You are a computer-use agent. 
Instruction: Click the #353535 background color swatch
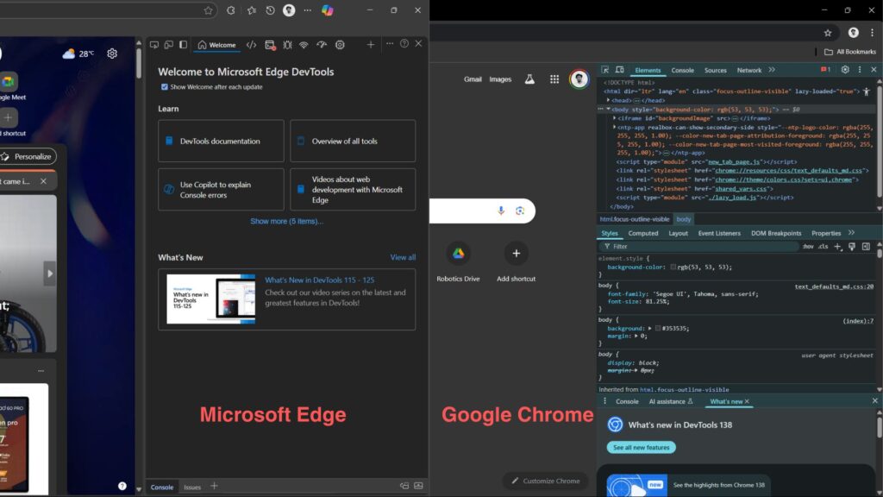tap(658, 329)
